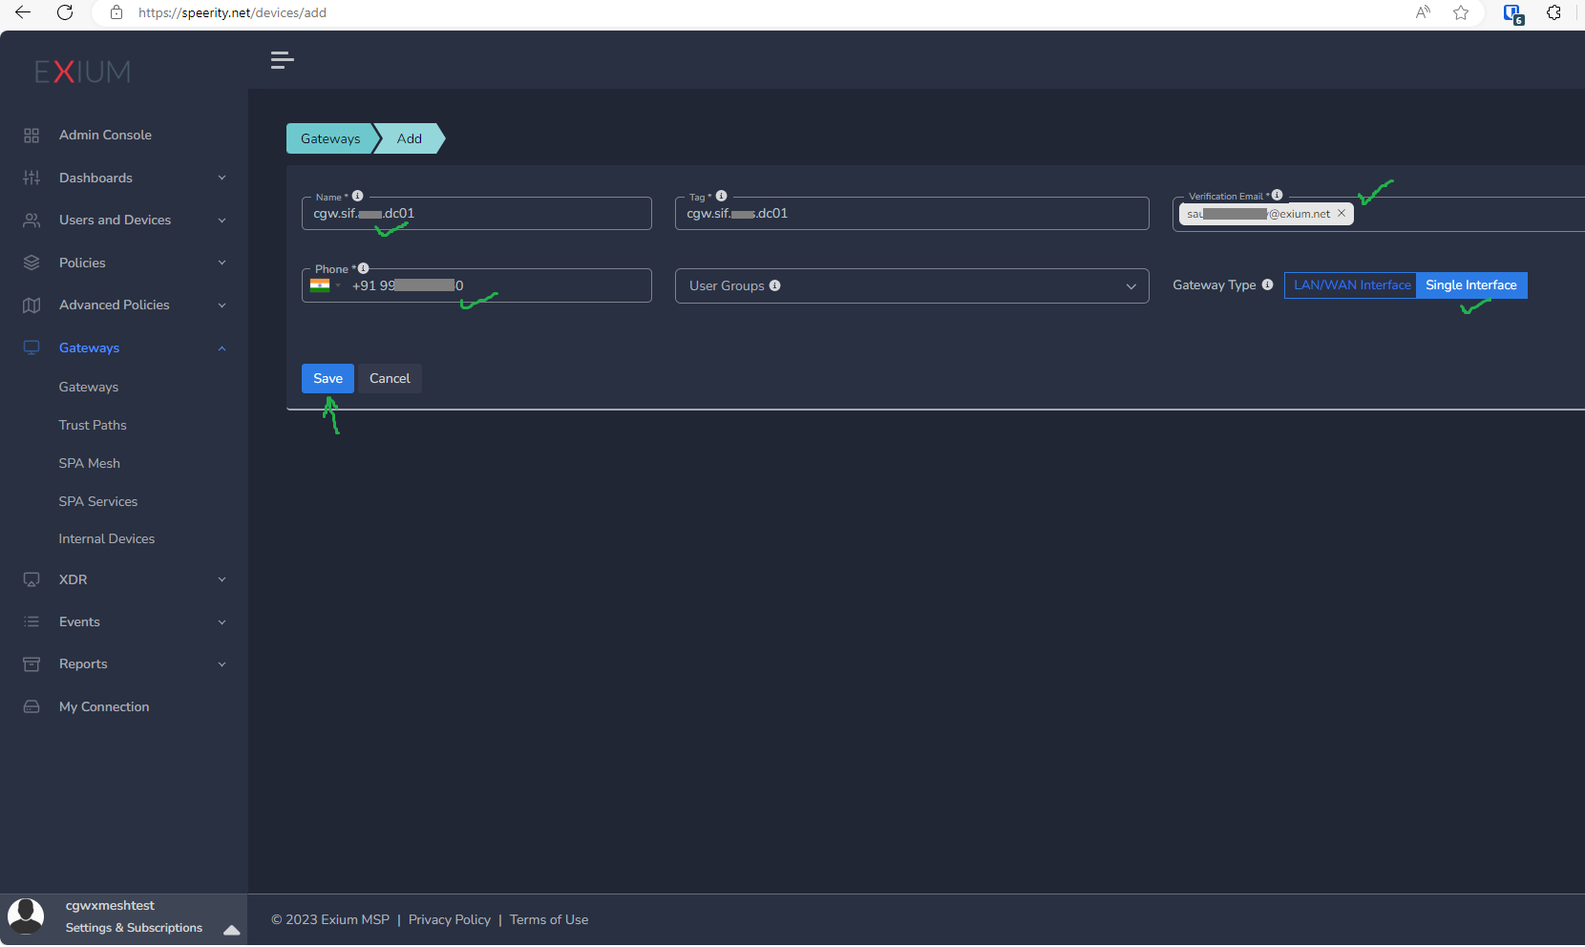This screenshot has height=947, width=1585.
Task: Select the Users and Devices icon
Action: coord(32,220)
